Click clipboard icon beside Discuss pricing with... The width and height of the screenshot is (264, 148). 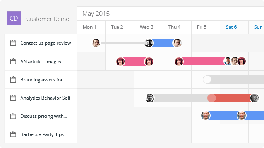(13, 116)
